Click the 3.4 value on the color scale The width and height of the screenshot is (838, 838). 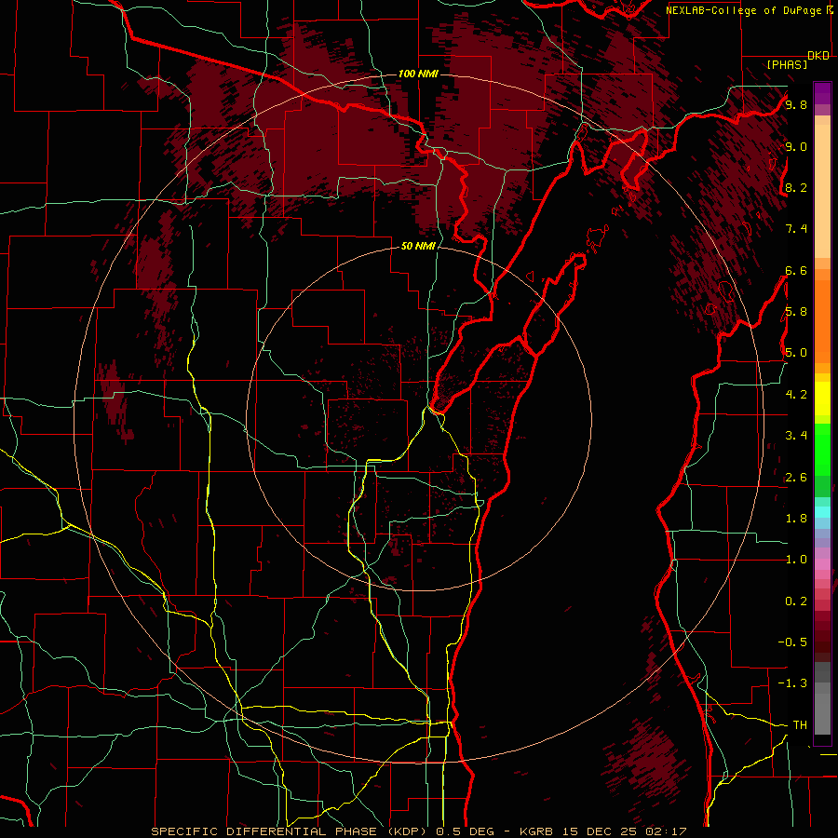pos(796,436)
